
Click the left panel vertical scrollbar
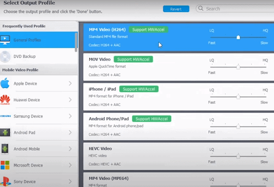76,42
